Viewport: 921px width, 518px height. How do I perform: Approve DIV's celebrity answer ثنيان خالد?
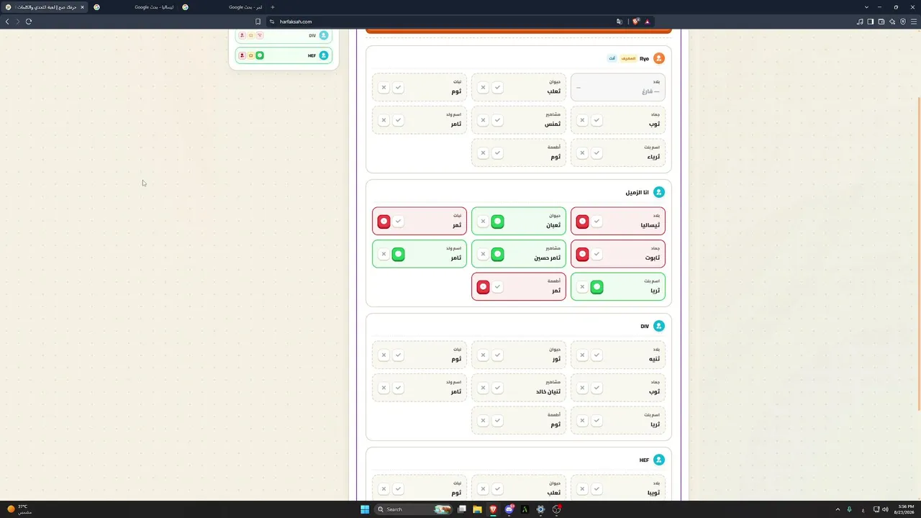(497, 388)
